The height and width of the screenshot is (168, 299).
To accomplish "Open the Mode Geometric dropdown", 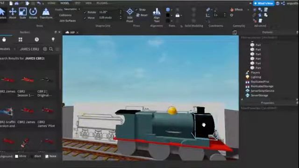I will coord(72,9).
